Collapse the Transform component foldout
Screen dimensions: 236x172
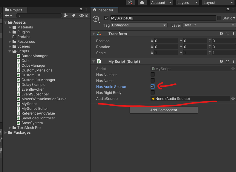point(94,34)
